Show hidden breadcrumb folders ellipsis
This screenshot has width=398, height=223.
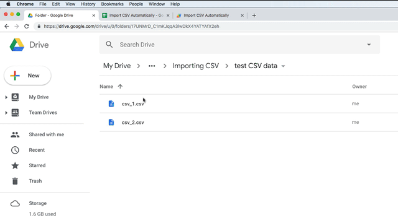pyautogui.click(x=152, y=66)
